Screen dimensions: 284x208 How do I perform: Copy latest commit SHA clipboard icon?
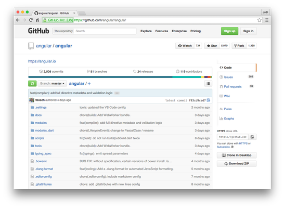coord(209,100)
